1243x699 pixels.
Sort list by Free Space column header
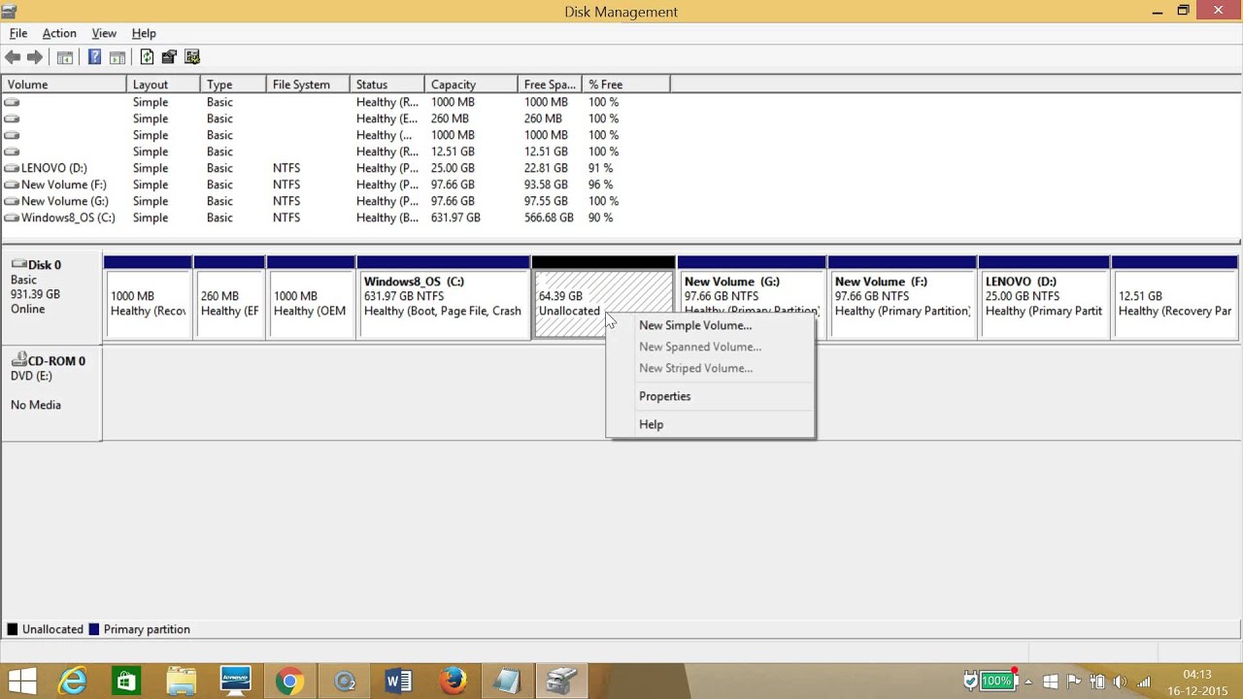click(550, 84)
